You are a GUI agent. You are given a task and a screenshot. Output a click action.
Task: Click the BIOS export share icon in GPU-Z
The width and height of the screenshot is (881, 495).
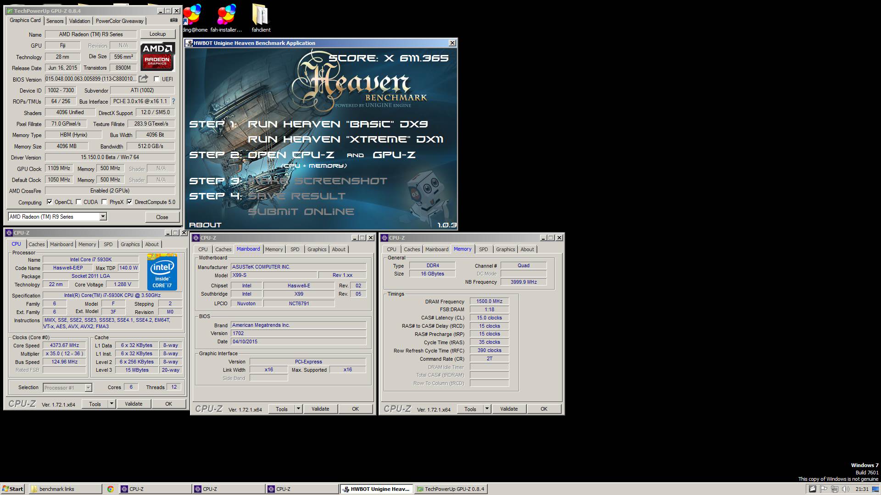point(143,79)
